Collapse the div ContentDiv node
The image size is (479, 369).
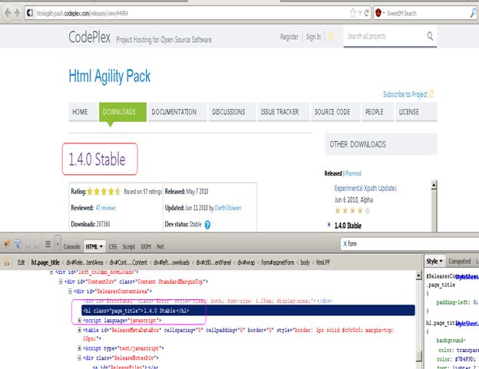pyautogui.click(x=61, y=282)
